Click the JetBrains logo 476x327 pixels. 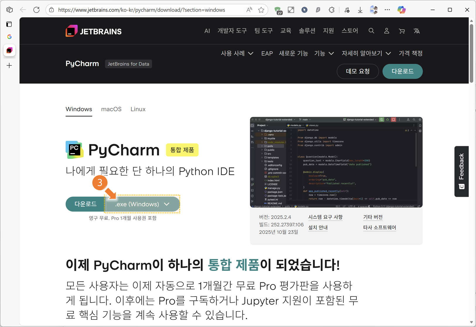[93, 31]
